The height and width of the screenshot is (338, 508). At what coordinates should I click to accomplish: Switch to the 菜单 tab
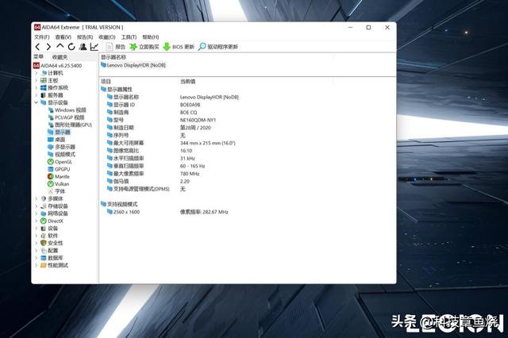point(39,57)
